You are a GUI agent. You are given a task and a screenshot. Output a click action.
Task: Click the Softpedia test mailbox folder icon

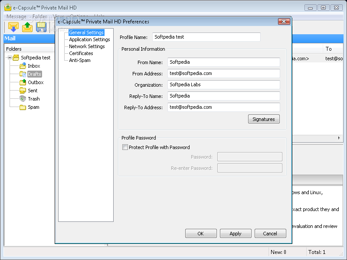pyautogui.click(x=16, y=58)
